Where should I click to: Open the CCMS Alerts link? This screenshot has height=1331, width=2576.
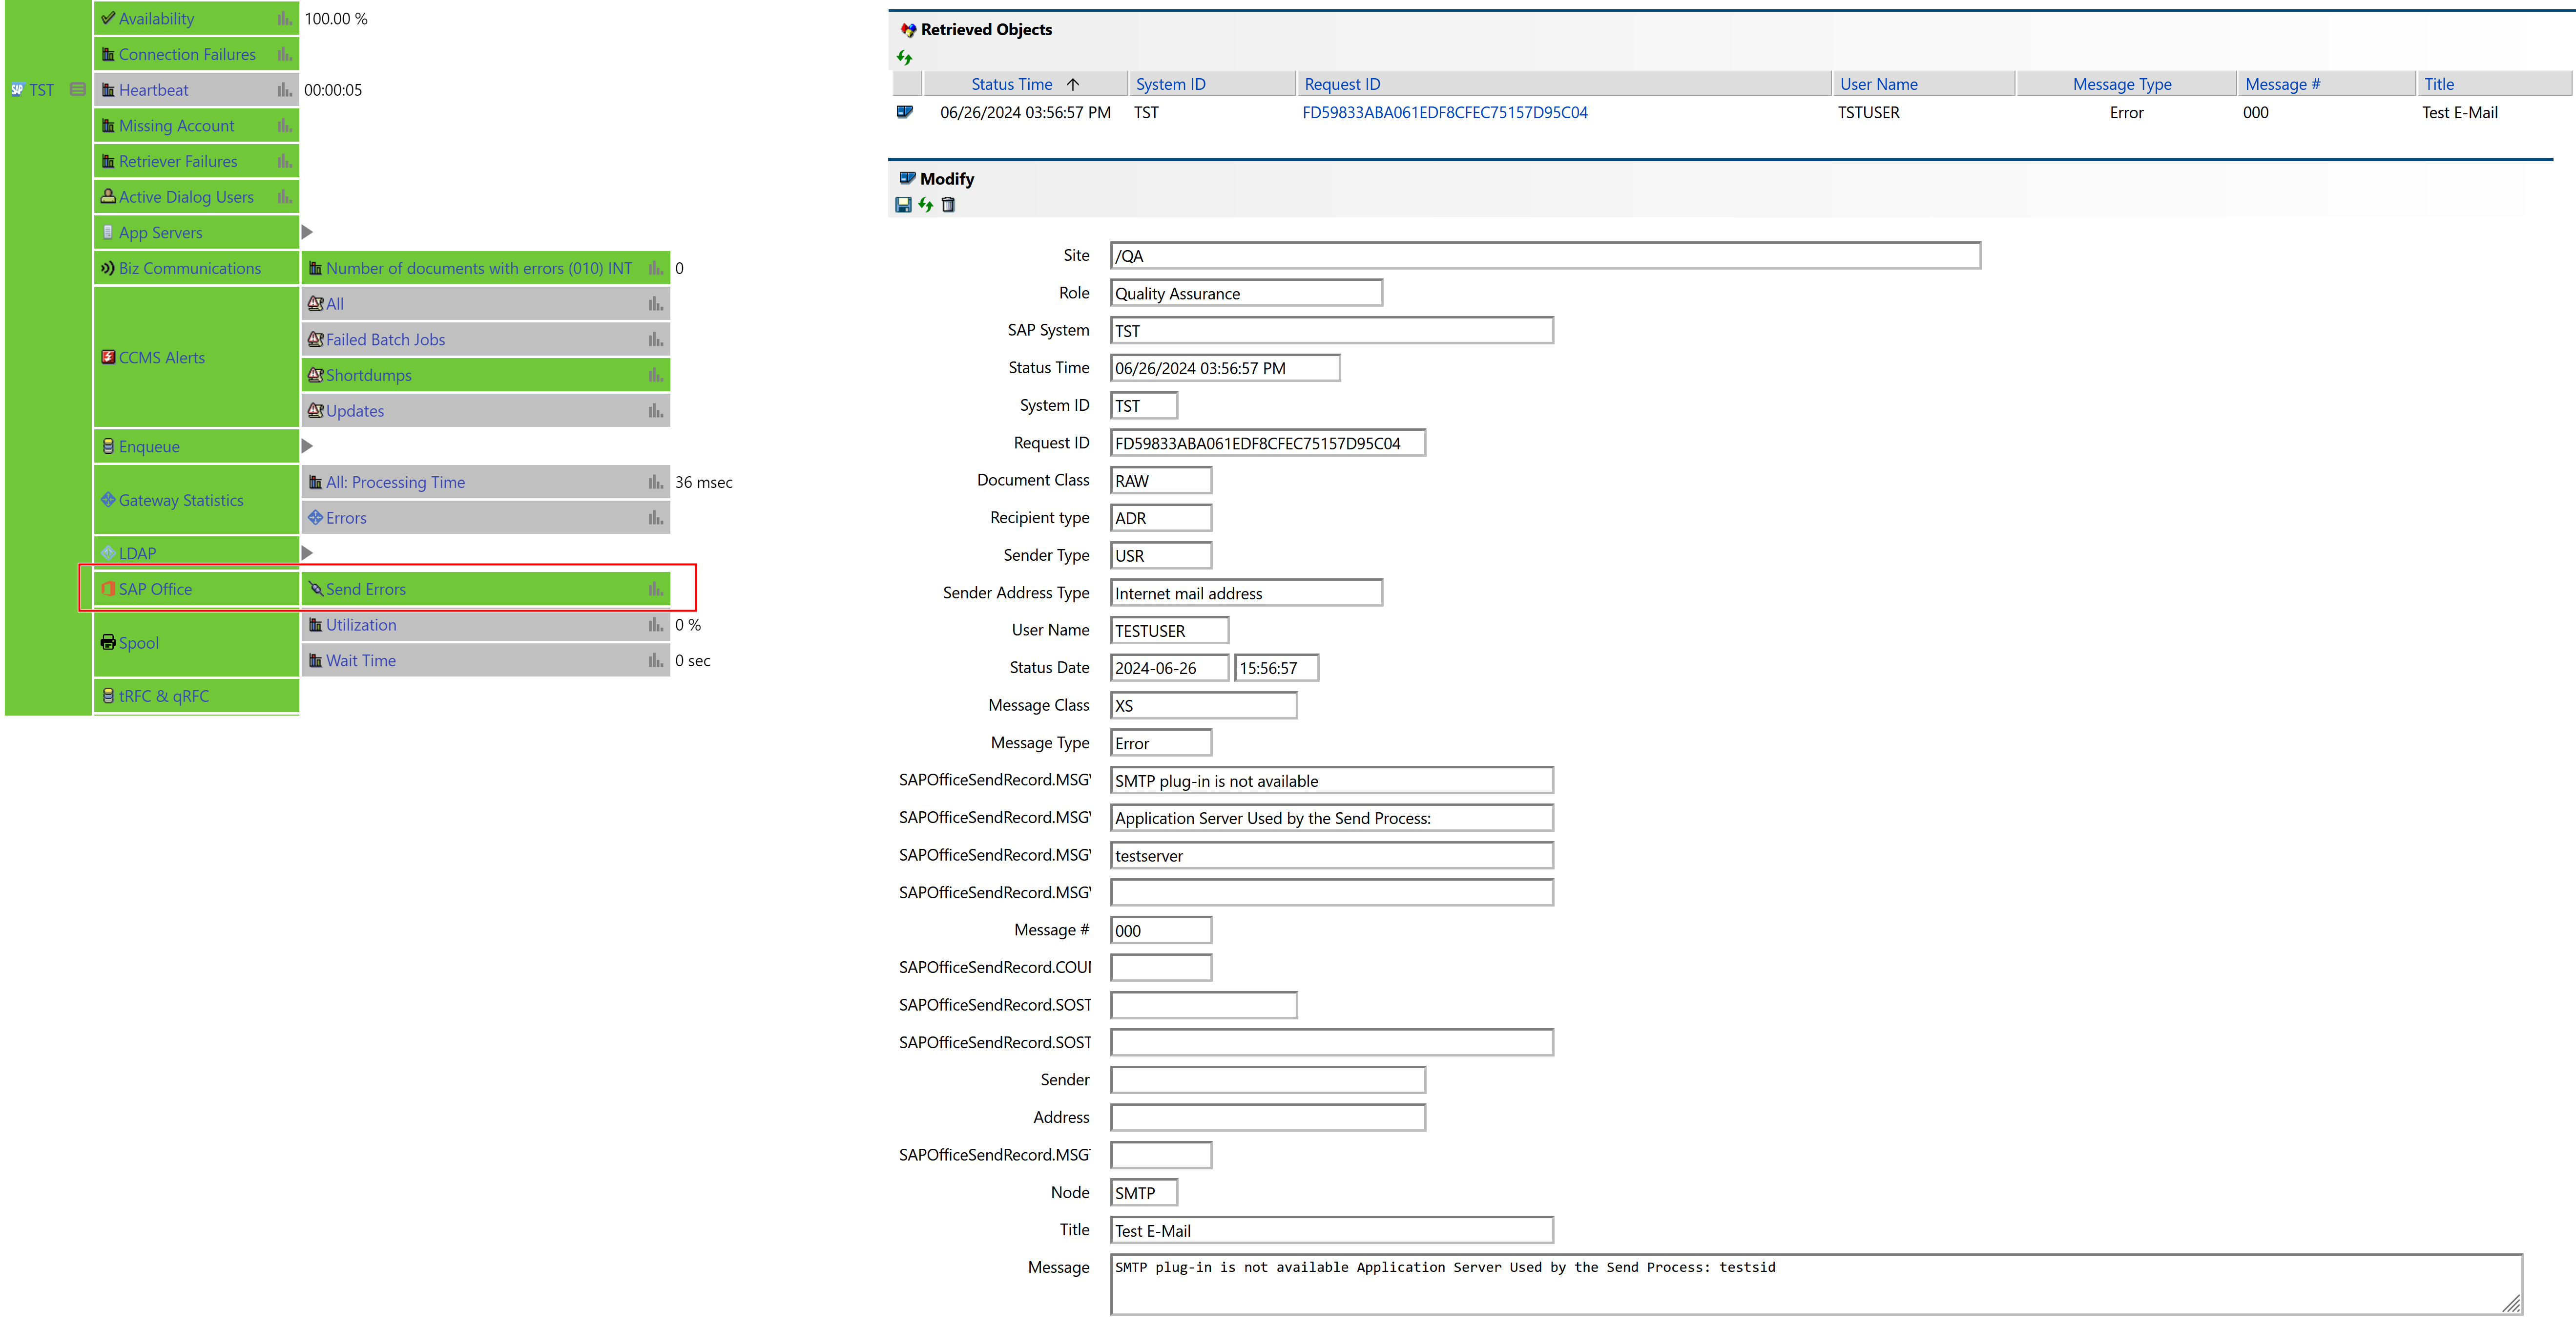162,358
